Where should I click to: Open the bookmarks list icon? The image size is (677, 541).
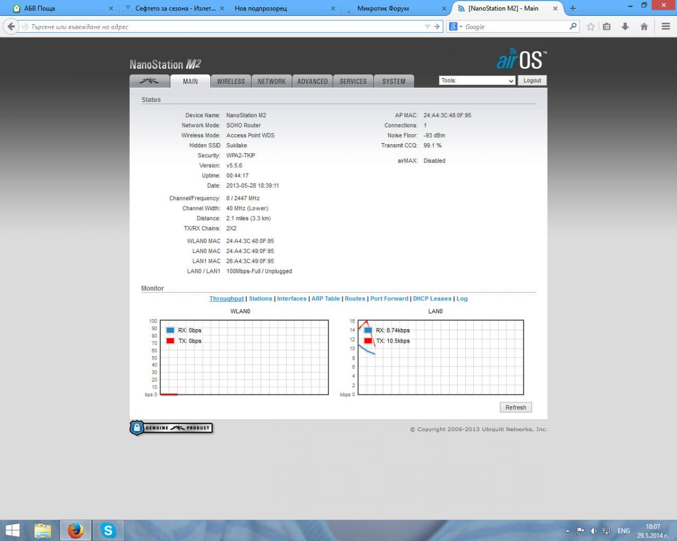pyautogui.click(x=607, y=26)
